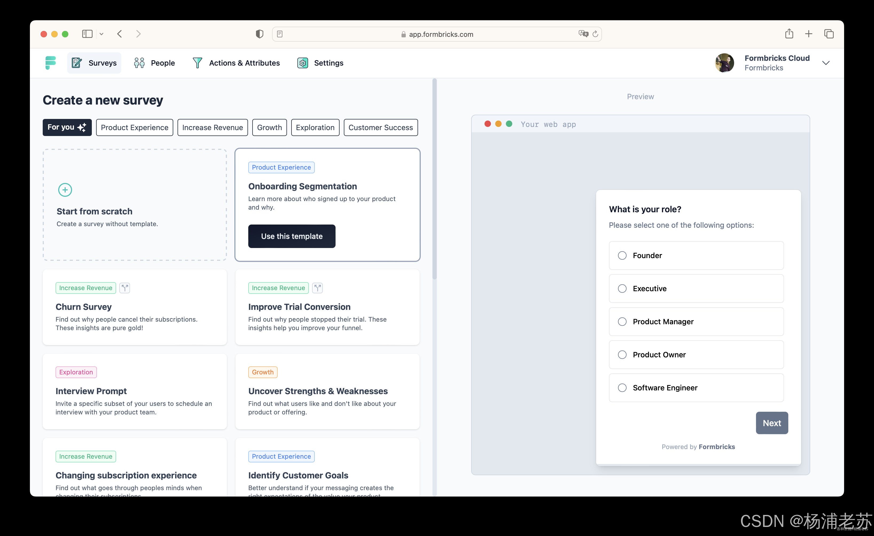Expand the Formbricks Cloud account dropdown
The width and height of the screenshot is (874, 536).
pos(827,62)
